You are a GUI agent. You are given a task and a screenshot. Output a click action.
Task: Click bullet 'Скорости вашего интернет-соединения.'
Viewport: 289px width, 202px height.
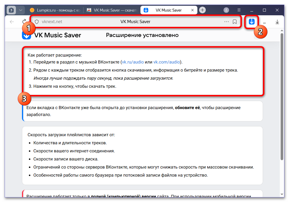click(74, 151)
